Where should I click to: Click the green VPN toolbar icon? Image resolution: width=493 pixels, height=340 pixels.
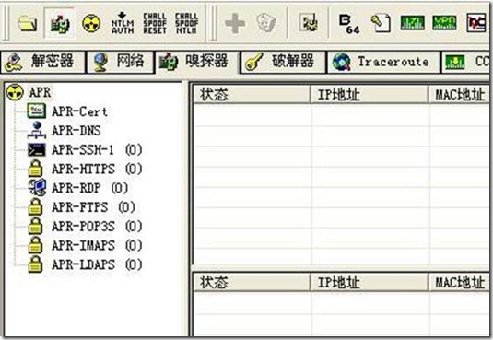click(444, 23)
